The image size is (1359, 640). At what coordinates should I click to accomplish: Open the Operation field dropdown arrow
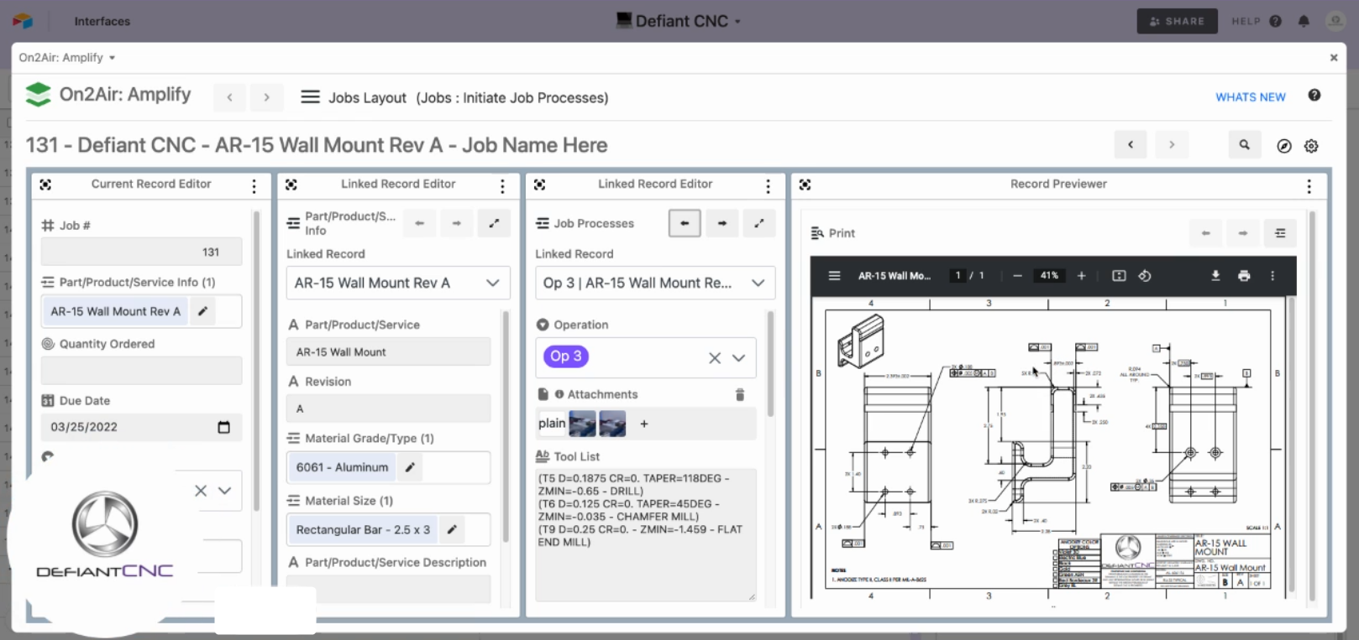tap(739, 357)
